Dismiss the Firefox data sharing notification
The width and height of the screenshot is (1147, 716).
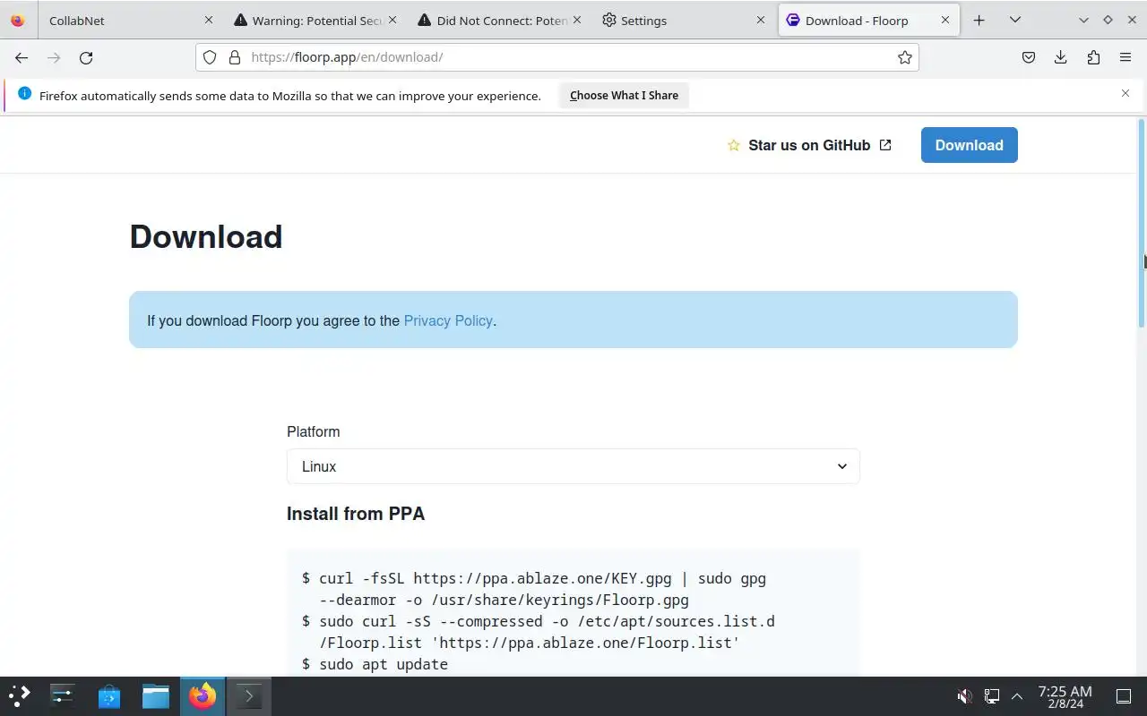pos(1125,93)
